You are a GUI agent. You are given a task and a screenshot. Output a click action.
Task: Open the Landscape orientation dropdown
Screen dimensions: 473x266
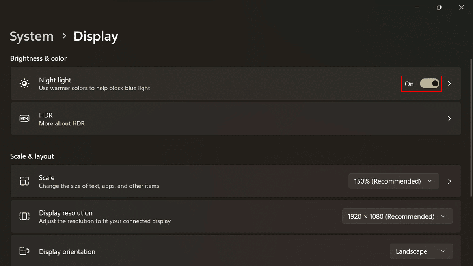pos(421,251)
